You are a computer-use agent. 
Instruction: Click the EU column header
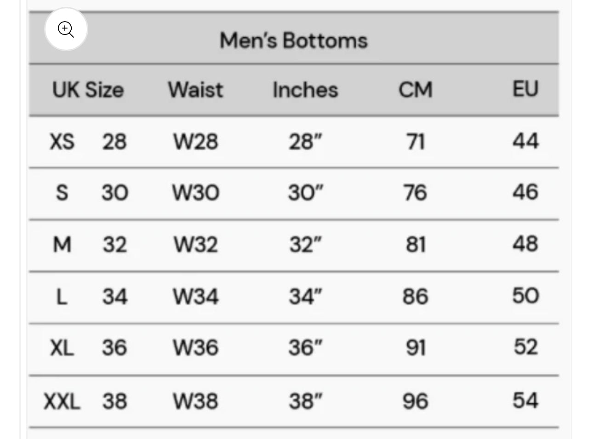point(525,89)
